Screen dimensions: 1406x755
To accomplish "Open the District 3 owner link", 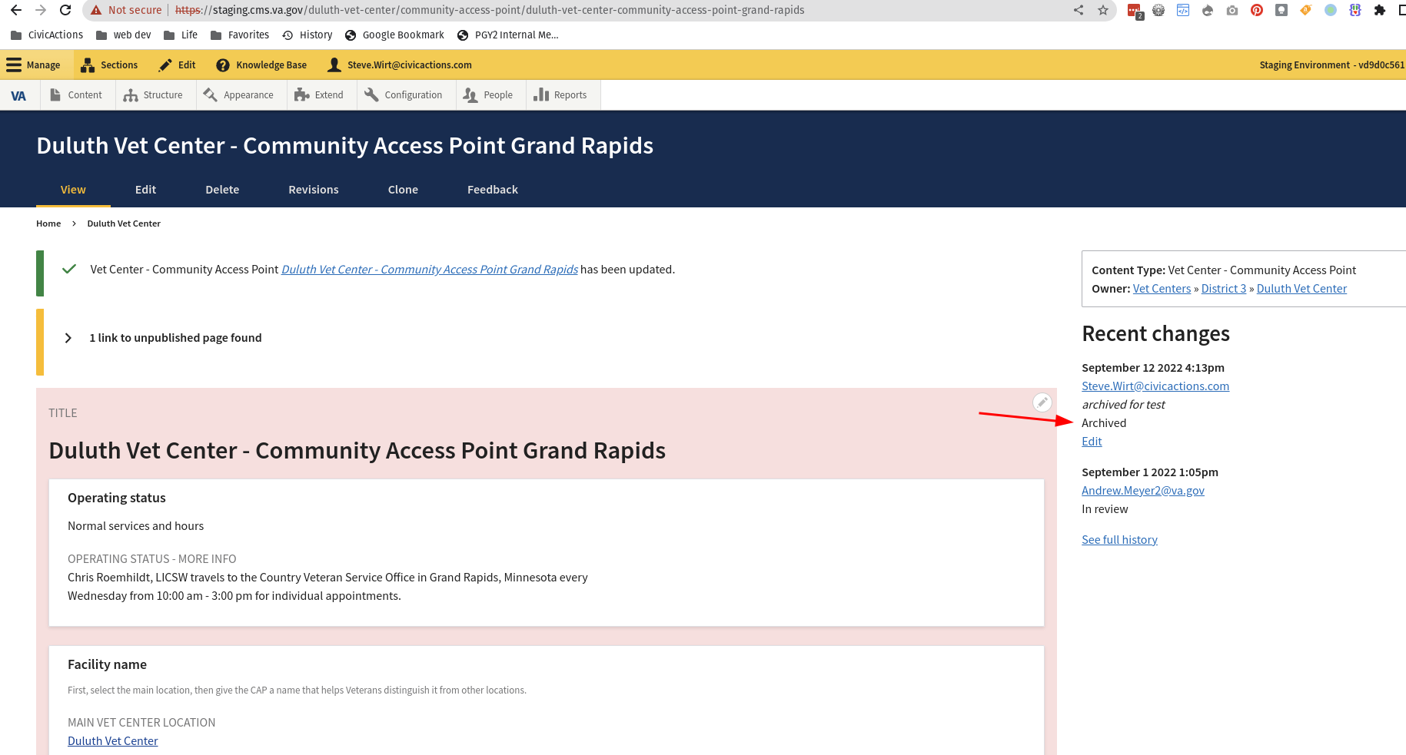I will tap(1224, 289).
